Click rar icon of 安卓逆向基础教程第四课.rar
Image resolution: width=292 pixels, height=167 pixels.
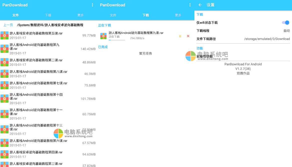(5, 154)
